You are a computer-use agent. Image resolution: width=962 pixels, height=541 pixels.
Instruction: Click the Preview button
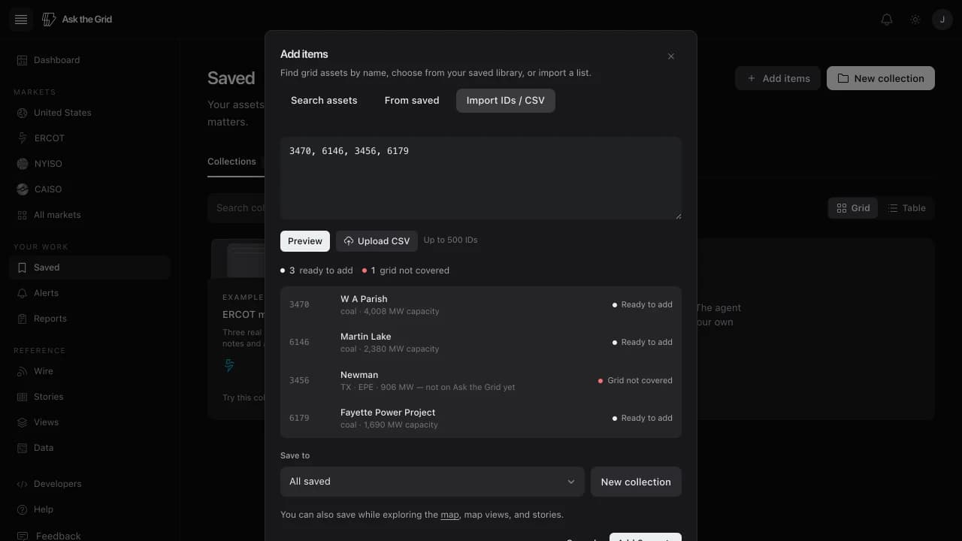[x=305, y=241]
